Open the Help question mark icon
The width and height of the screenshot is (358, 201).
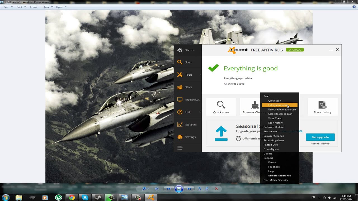[180, 112]
